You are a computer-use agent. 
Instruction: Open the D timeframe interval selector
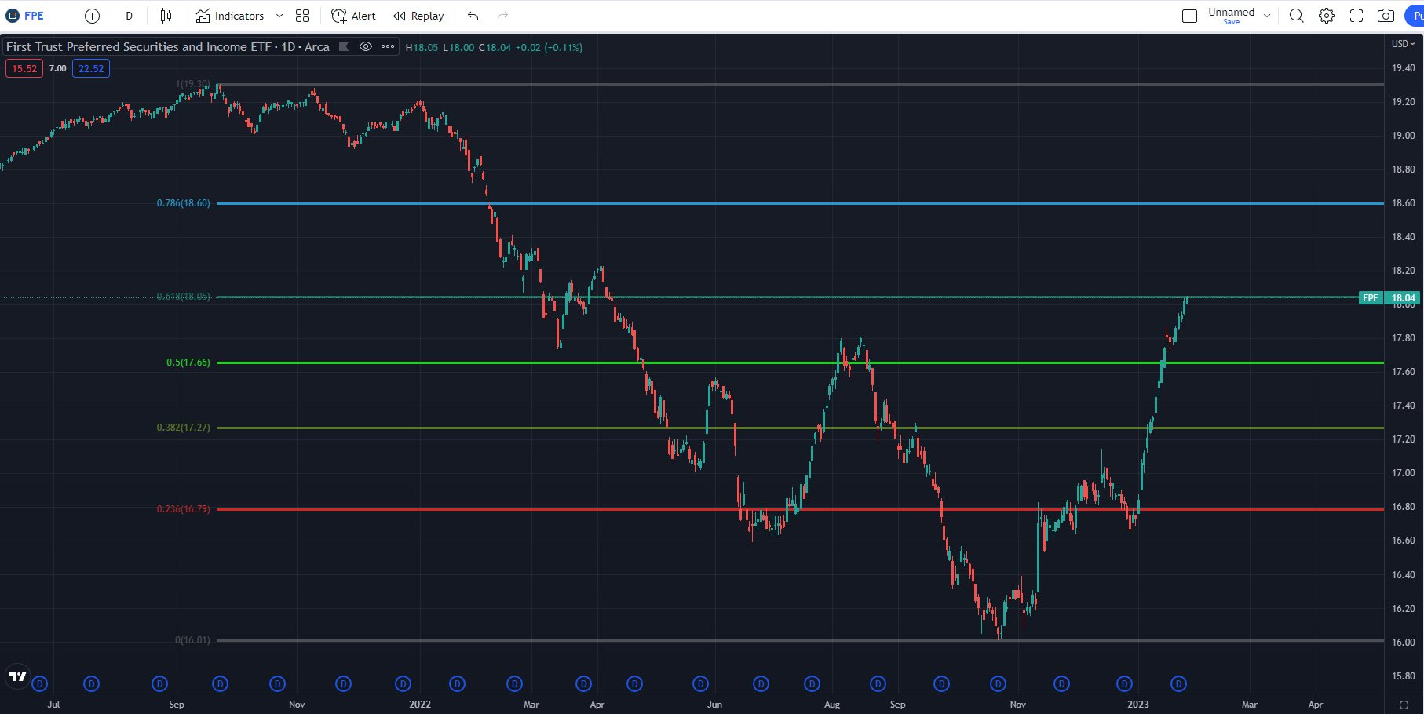point(129,16)
